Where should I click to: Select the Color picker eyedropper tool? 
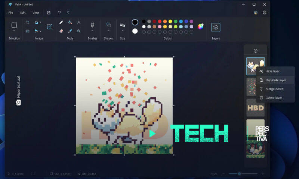pyautogui.click(x=70, y=31)
